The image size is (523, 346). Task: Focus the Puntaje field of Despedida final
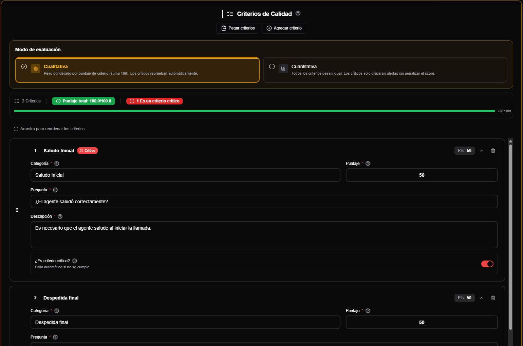[422, 322]
